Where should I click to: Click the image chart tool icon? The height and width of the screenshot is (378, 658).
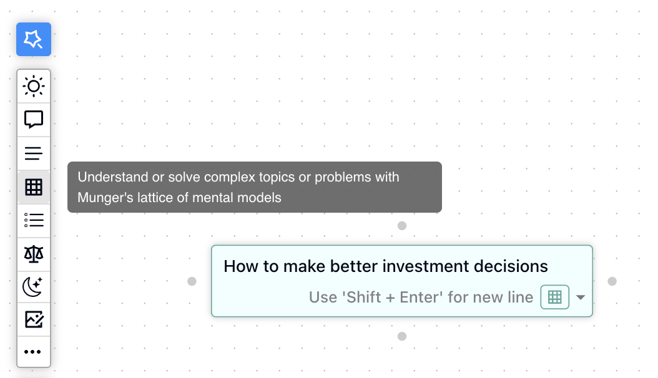33,319
